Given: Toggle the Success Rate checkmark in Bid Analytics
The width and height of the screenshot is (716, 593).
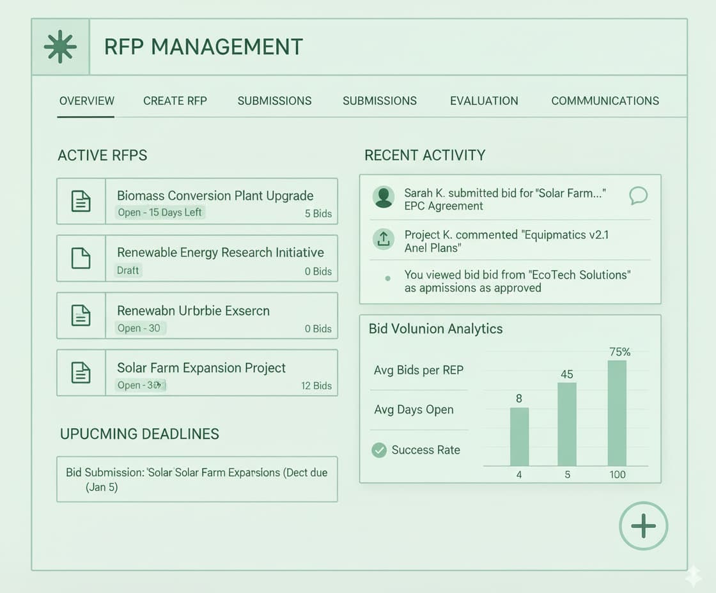Looking at the screenshot, I should [378, 450].
